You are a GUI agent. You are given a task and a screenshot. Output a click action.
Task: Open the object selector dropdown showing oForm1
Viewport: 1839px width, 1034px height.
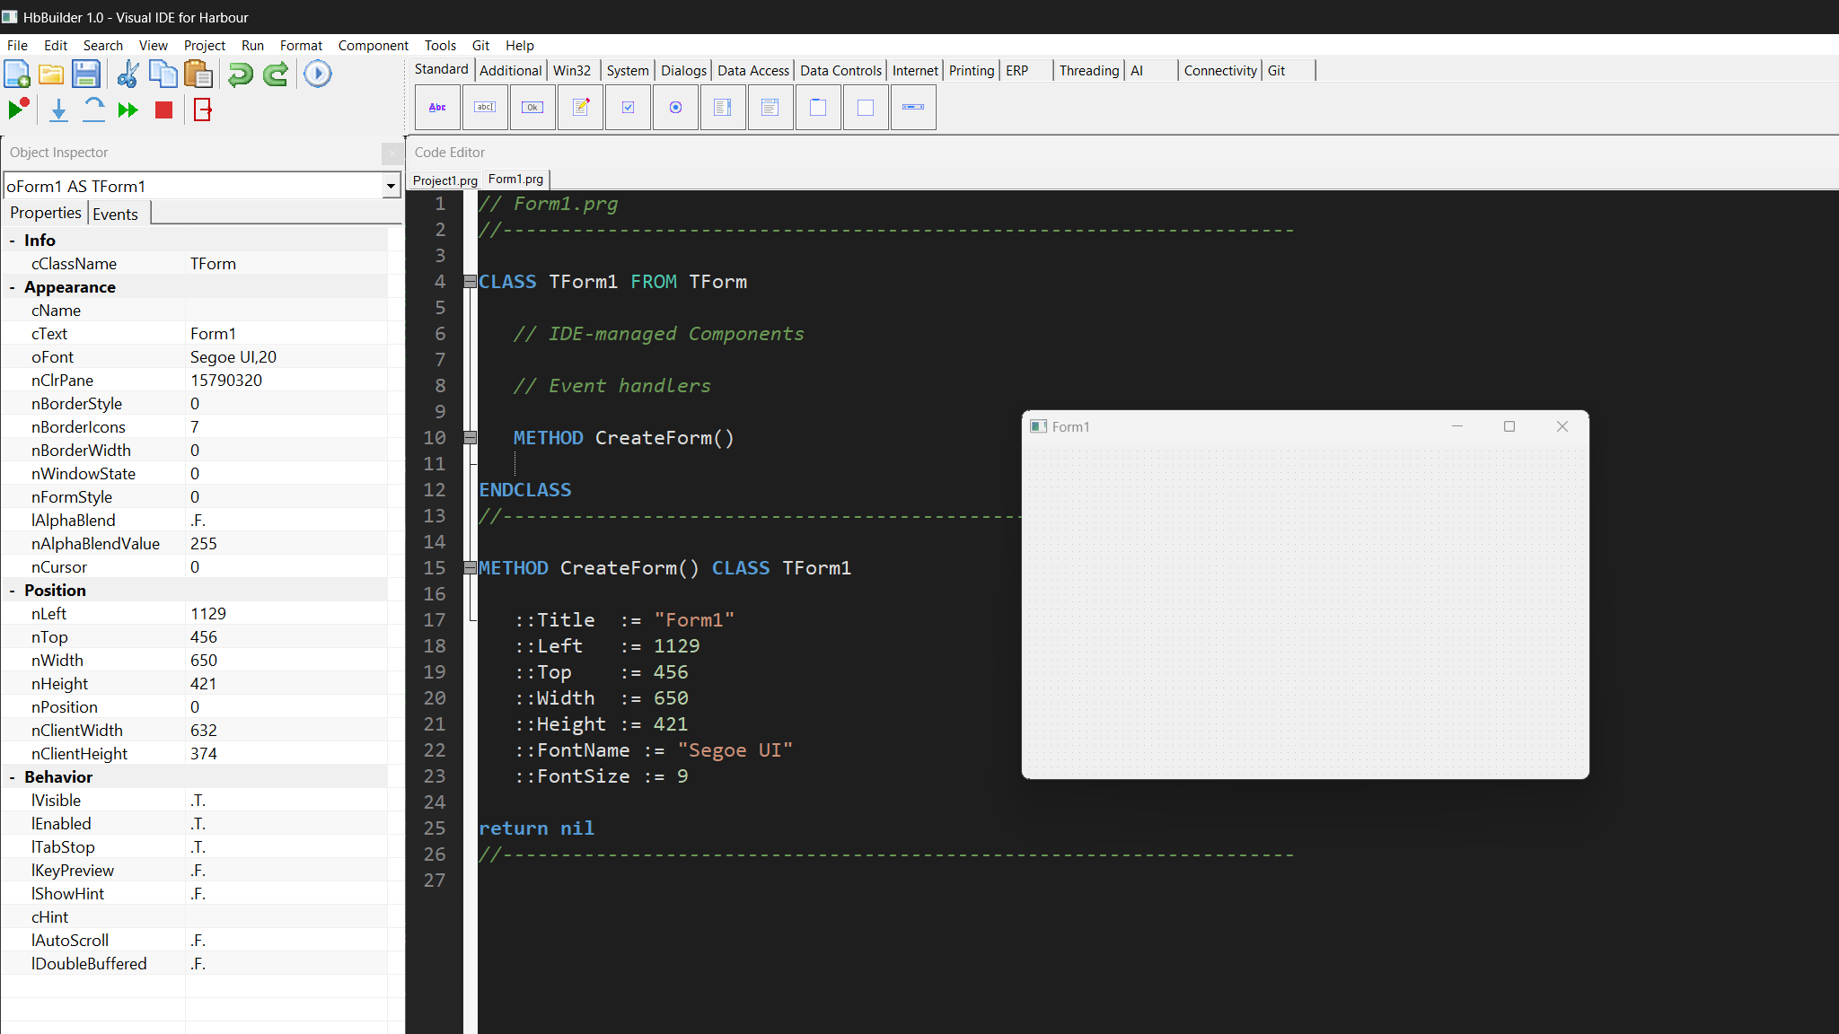391,186
